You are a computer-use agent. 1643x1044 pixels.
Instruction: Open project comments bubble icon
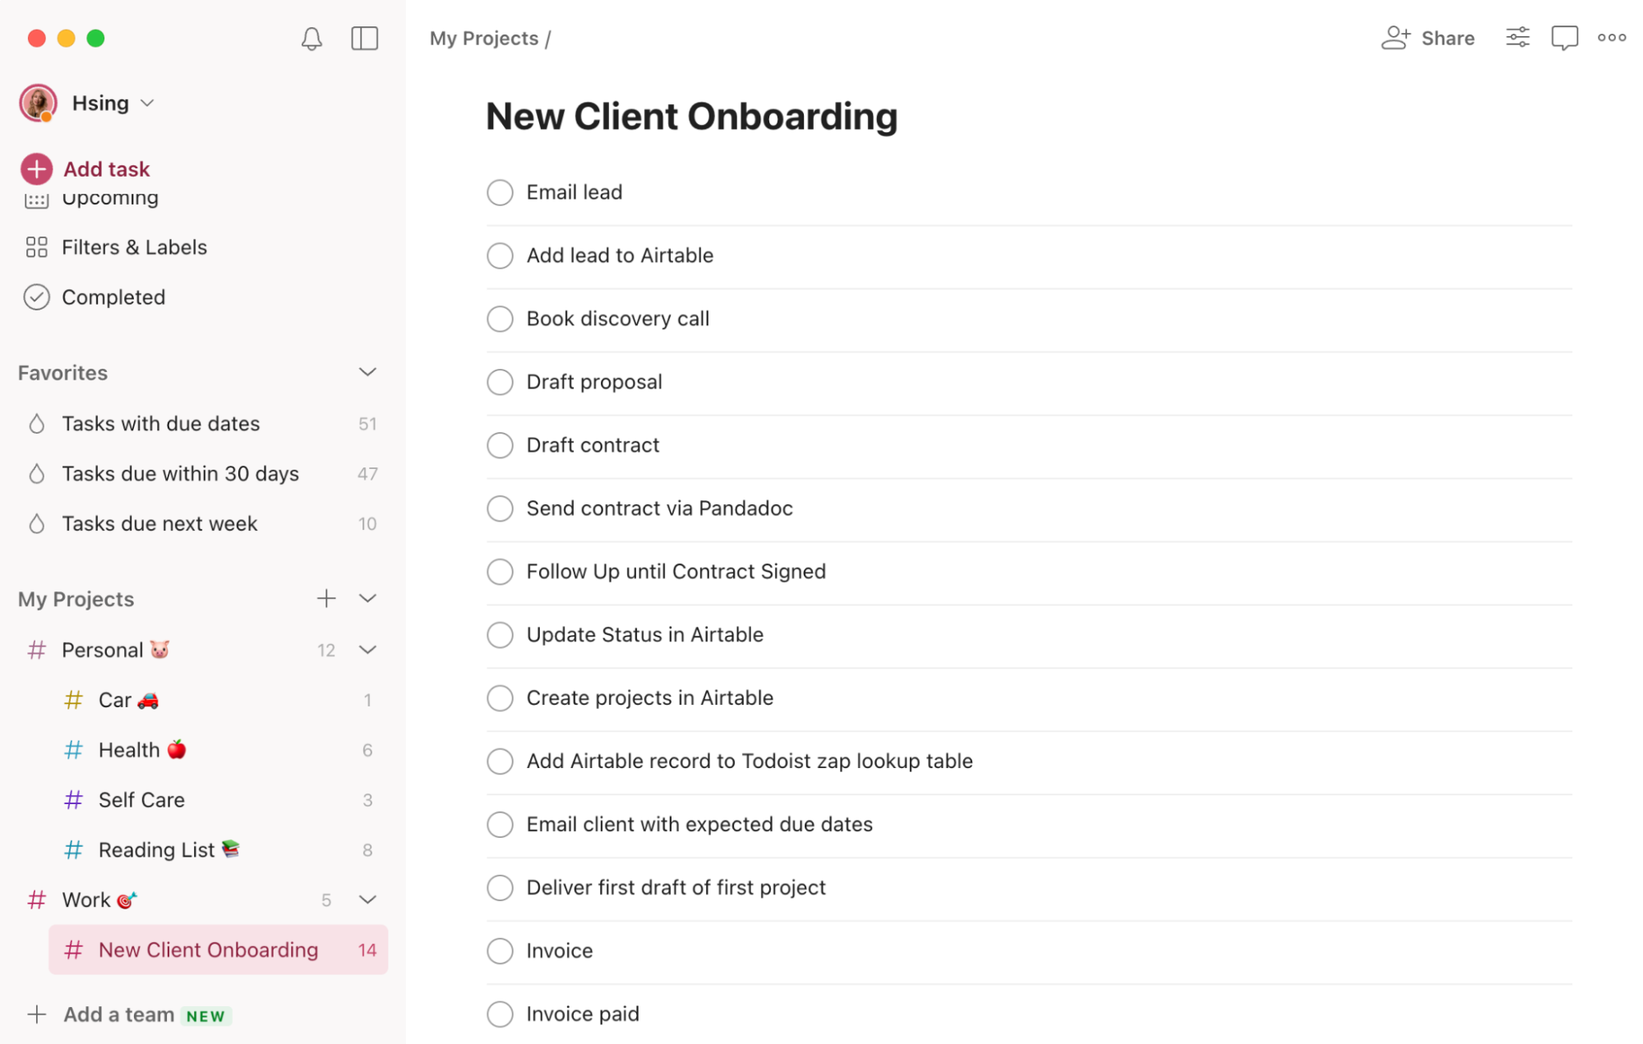1564,38
